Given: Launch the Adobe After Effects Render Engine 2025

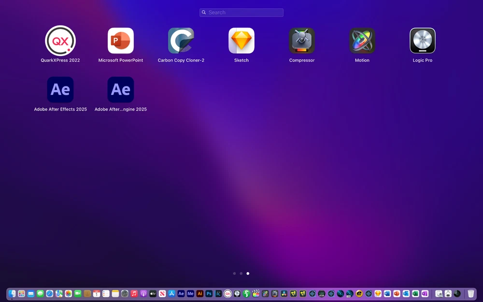Looking at the screenshot, I should pos(121,90).
